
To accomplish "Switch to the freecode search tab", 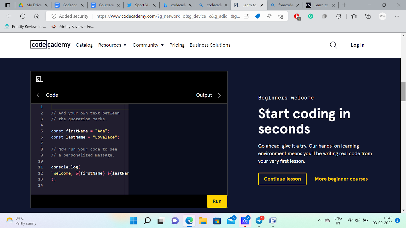I will pyautogui.click(x=285, y=5).
